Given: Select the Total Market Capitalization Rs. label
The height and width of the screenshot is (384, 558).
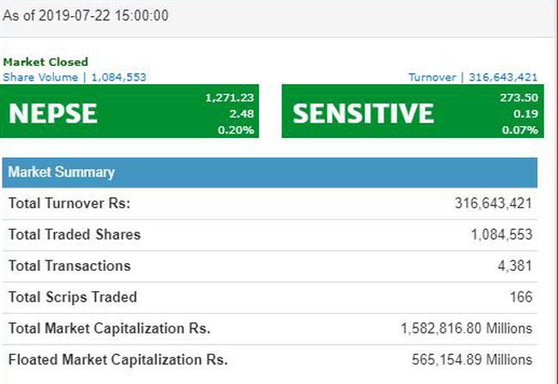Looking at the screenshot, I should point(109,328).
